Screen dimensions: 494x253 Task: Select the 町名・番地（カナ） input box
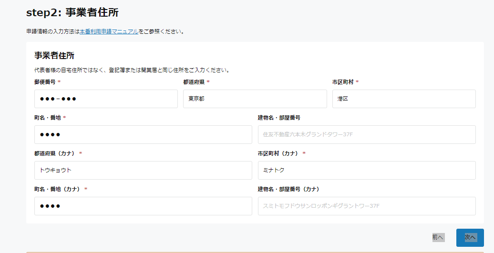[143, 206]
